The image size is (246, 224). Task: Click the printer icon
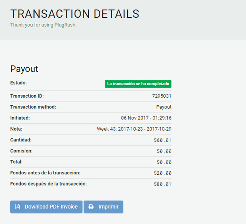tap(91, 207)
